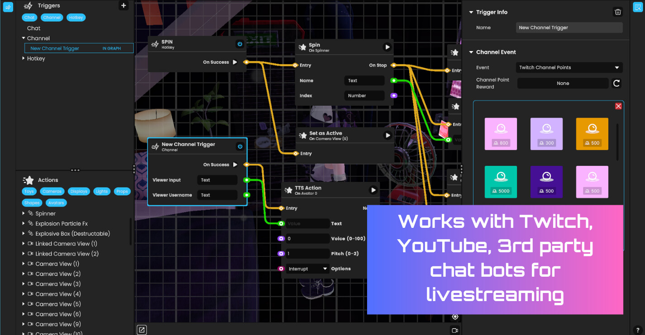
Task: Open the blue panel icon at top-right corner
Action: pyautogui.click(x=638, y=7)
